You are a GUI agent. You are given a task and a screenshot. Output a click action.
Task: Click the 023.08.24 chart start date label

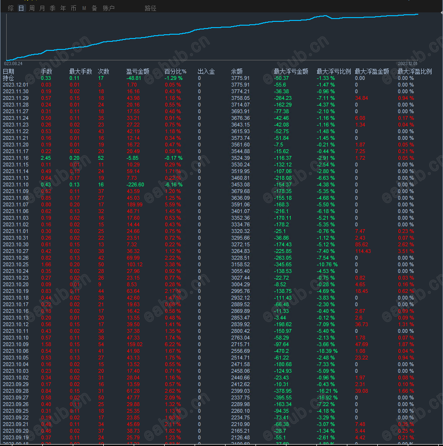pos(13,63)
